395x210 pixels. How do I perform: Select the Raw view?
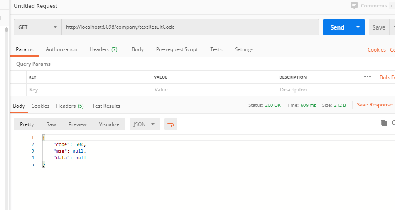(51, 124)
